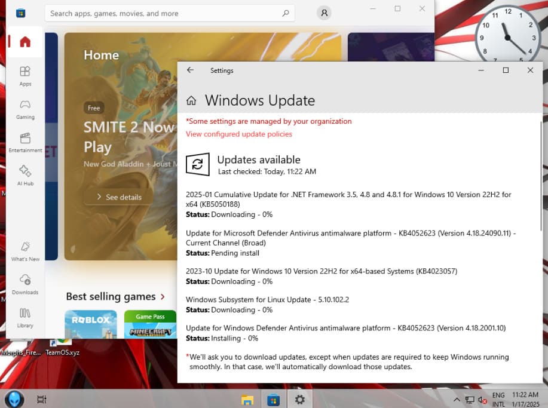Click "Updates available" heading text
This screenshot has width=548, height=408.
259,159
